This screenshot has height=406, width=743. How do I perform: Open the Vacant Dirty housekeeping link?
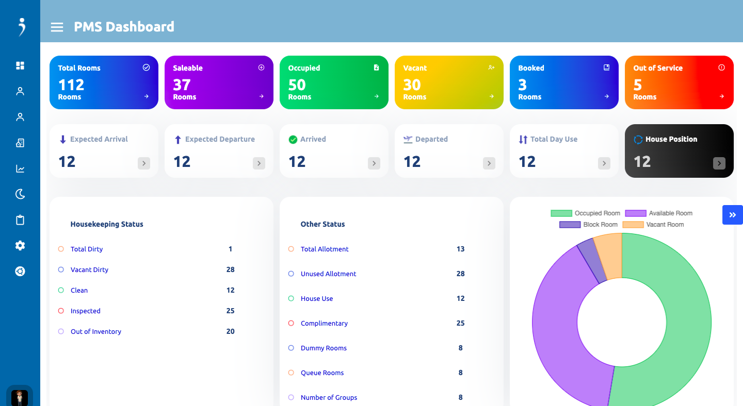click(89, 270)
